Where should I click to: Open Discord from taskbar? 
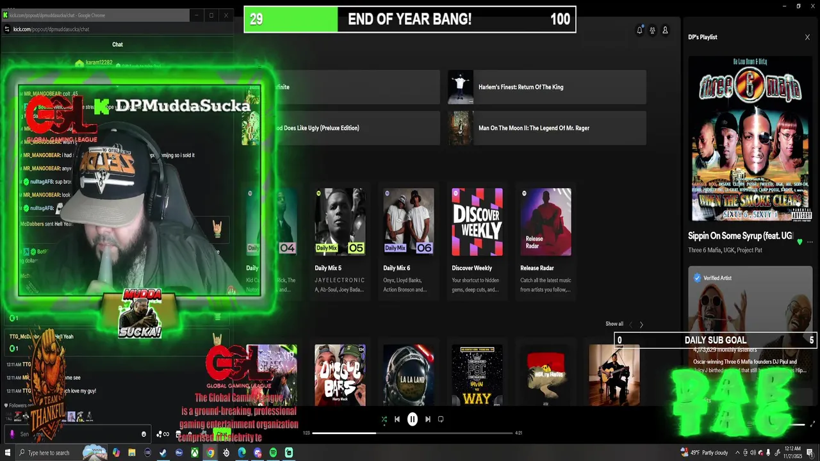pyautogui.click(x=258, y=453)
